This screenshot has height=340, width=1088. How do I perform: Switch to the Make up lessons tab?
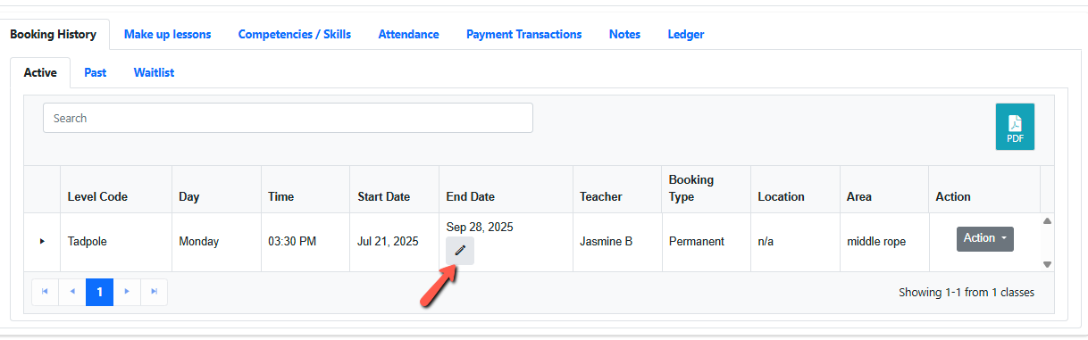pyautogui.click(x=167, y=34)
